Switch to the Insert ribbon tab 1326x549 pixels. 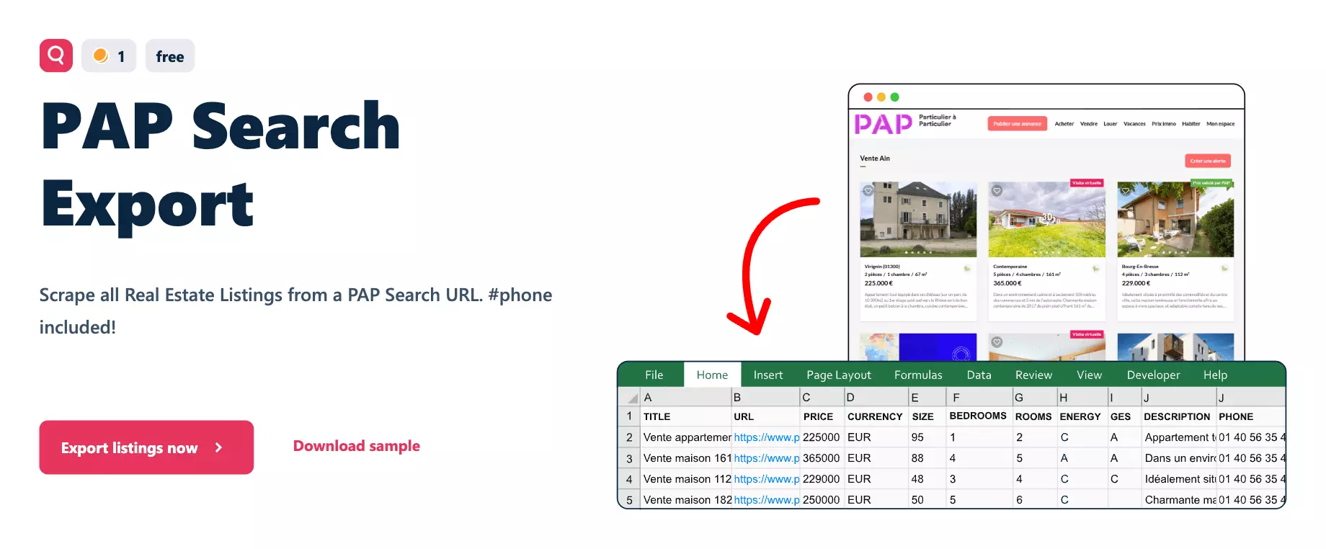coord(768,375)
